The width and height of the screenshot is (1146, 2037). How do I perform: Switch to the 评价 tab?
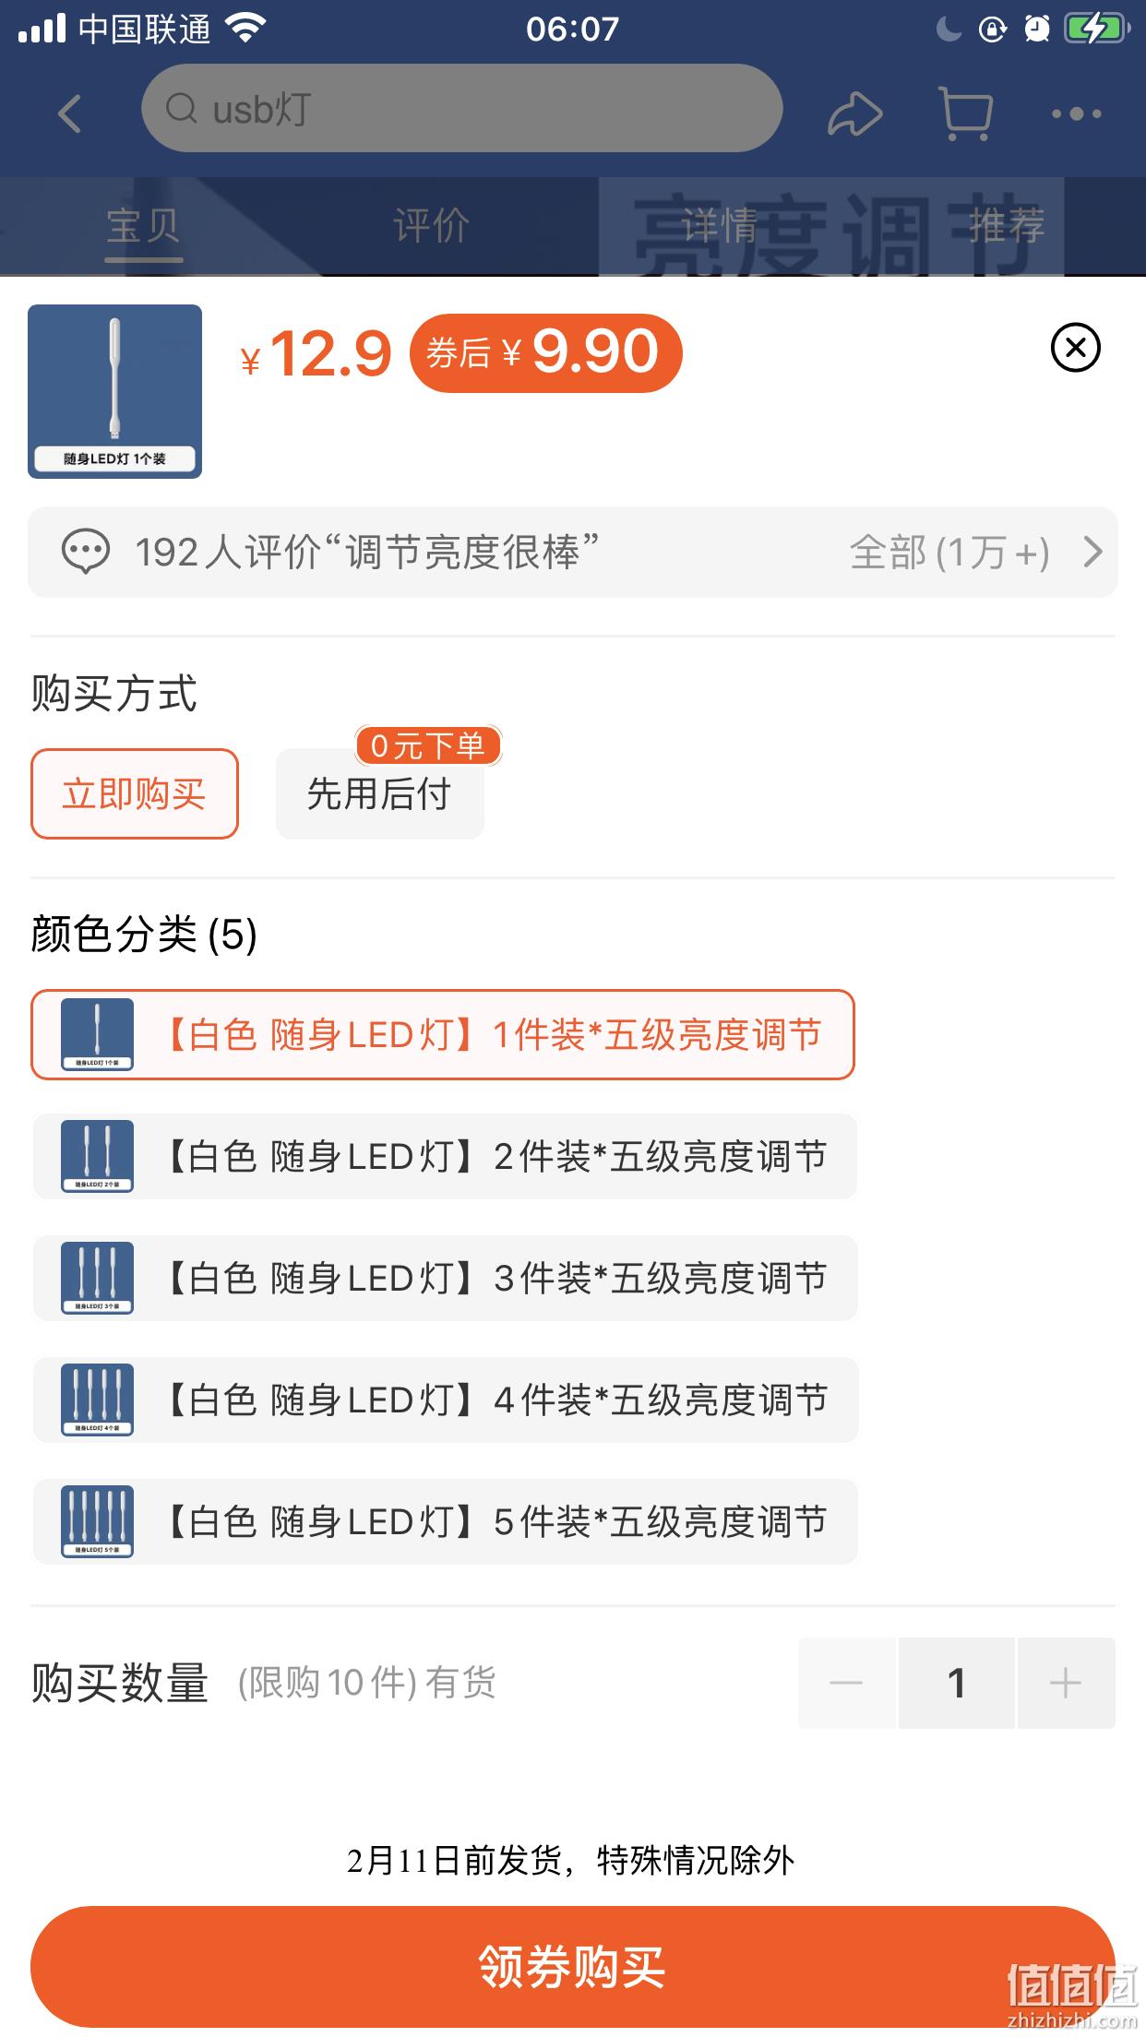(x=431, y=225)
